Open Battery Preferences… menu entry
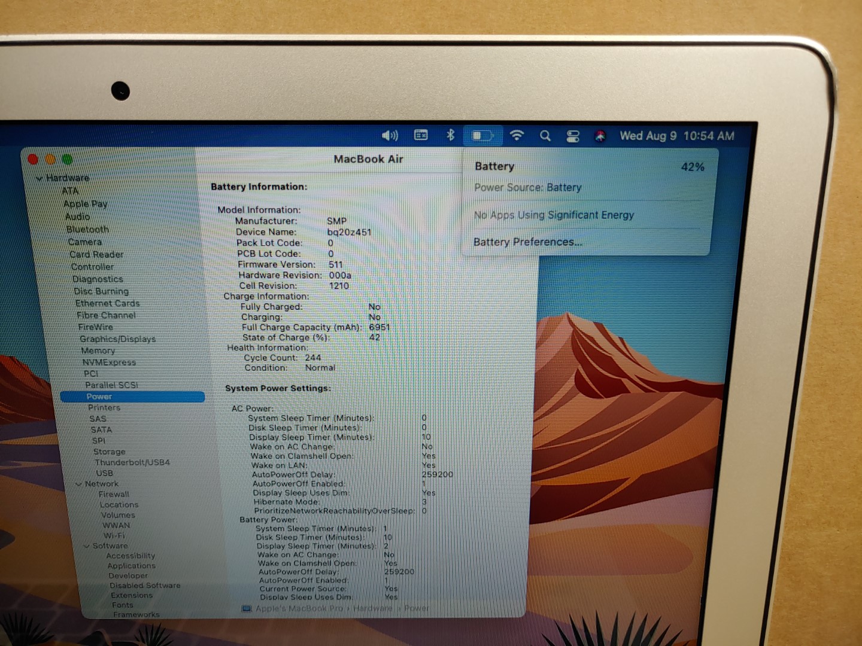The image size is (862, 646). (x=527, y=242)
